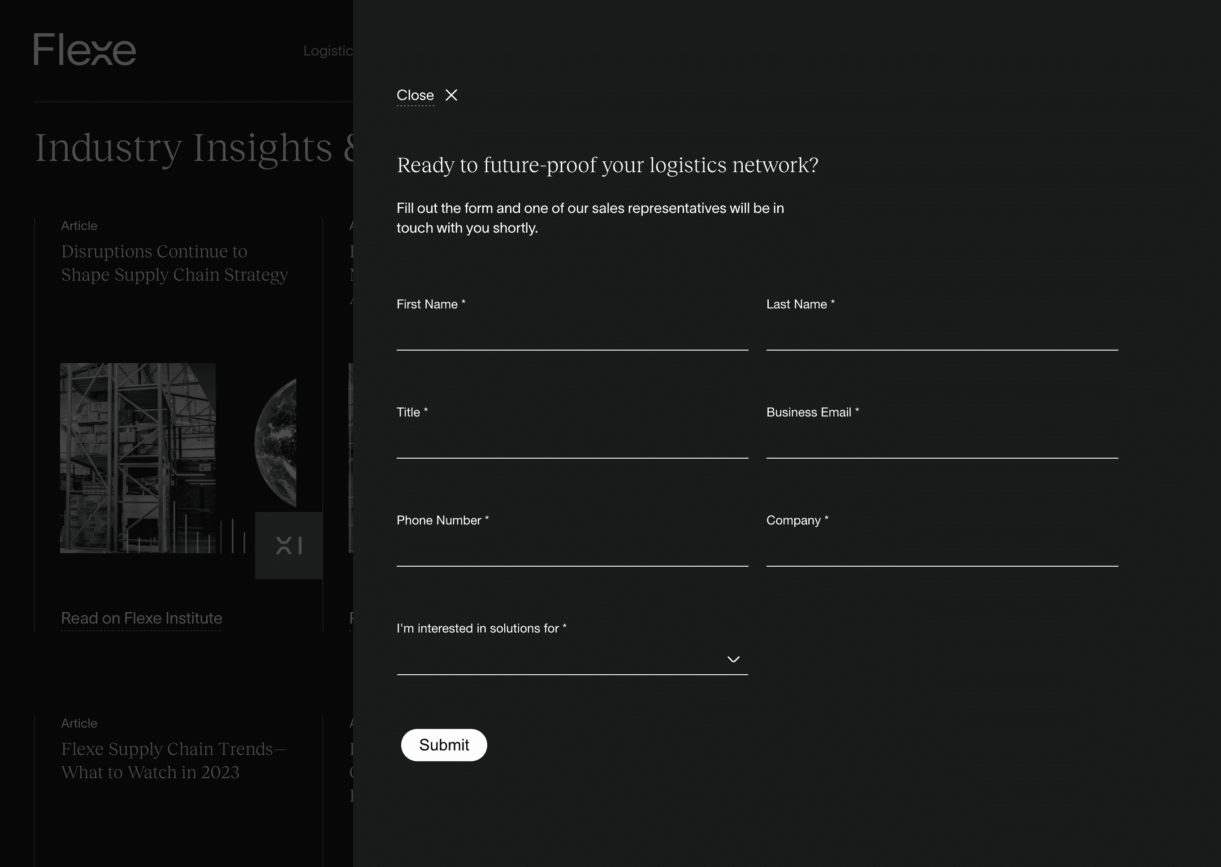
Task: Click the X close icon
Action: pos(451,95)
